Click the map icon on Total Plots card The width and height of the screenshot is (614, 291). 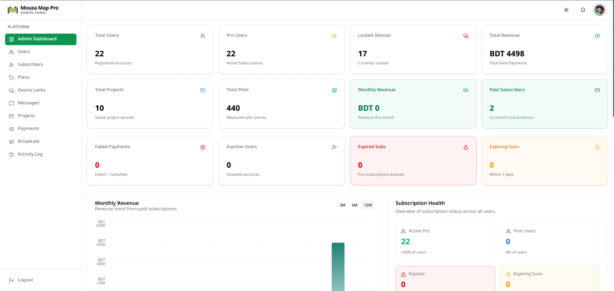[x=334, y=90]
